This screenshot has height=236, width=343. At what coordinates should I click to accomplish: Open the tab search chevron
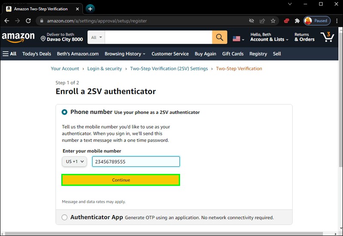pyautogui.click(x=290, y=4)
